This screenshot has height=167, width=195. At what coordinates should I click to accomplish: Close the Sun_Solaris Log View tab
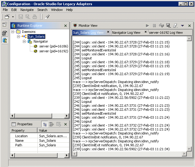108,32
